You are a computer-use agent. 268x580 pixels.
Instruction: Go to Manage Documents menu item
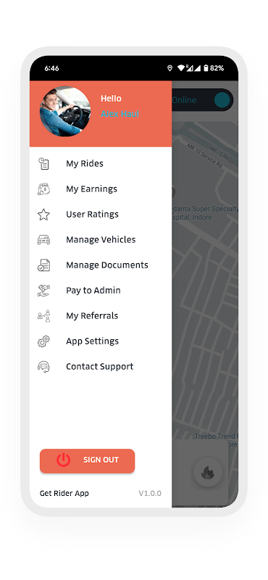pos(107,265)
